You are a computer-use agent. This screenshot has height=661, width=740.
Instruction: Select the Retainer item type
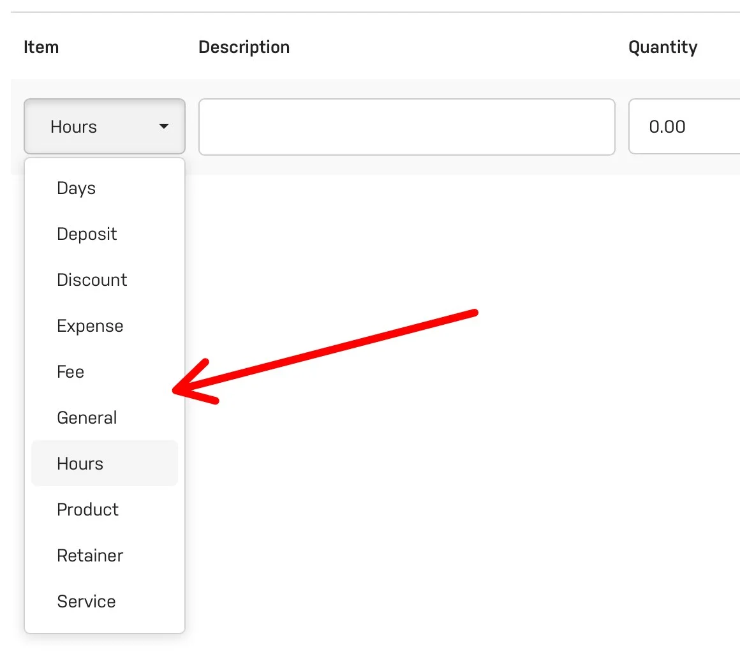(90, 556)
